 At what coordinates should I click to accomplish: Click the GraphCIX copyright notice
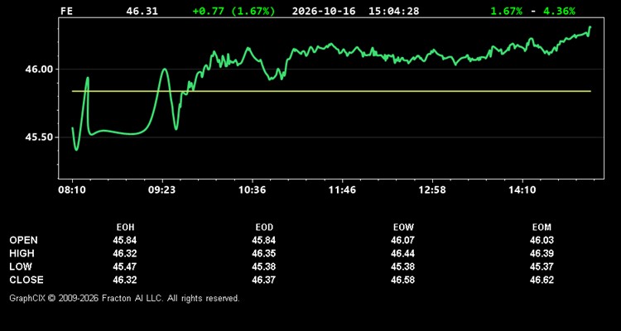pos(124,298)
